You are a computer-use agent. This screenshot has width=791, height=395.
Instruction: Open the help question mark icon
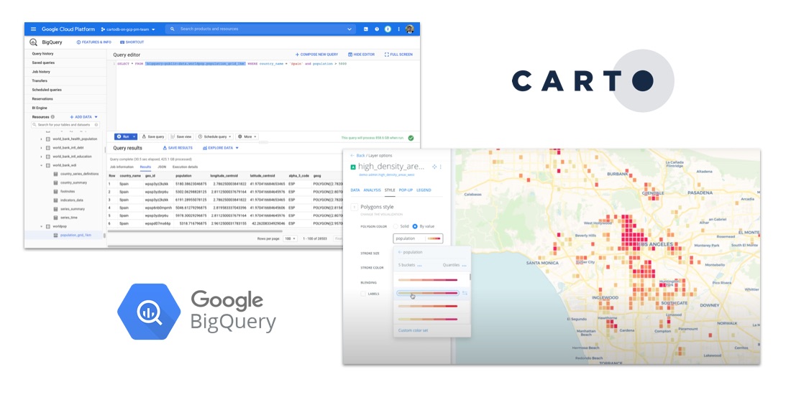377,29
